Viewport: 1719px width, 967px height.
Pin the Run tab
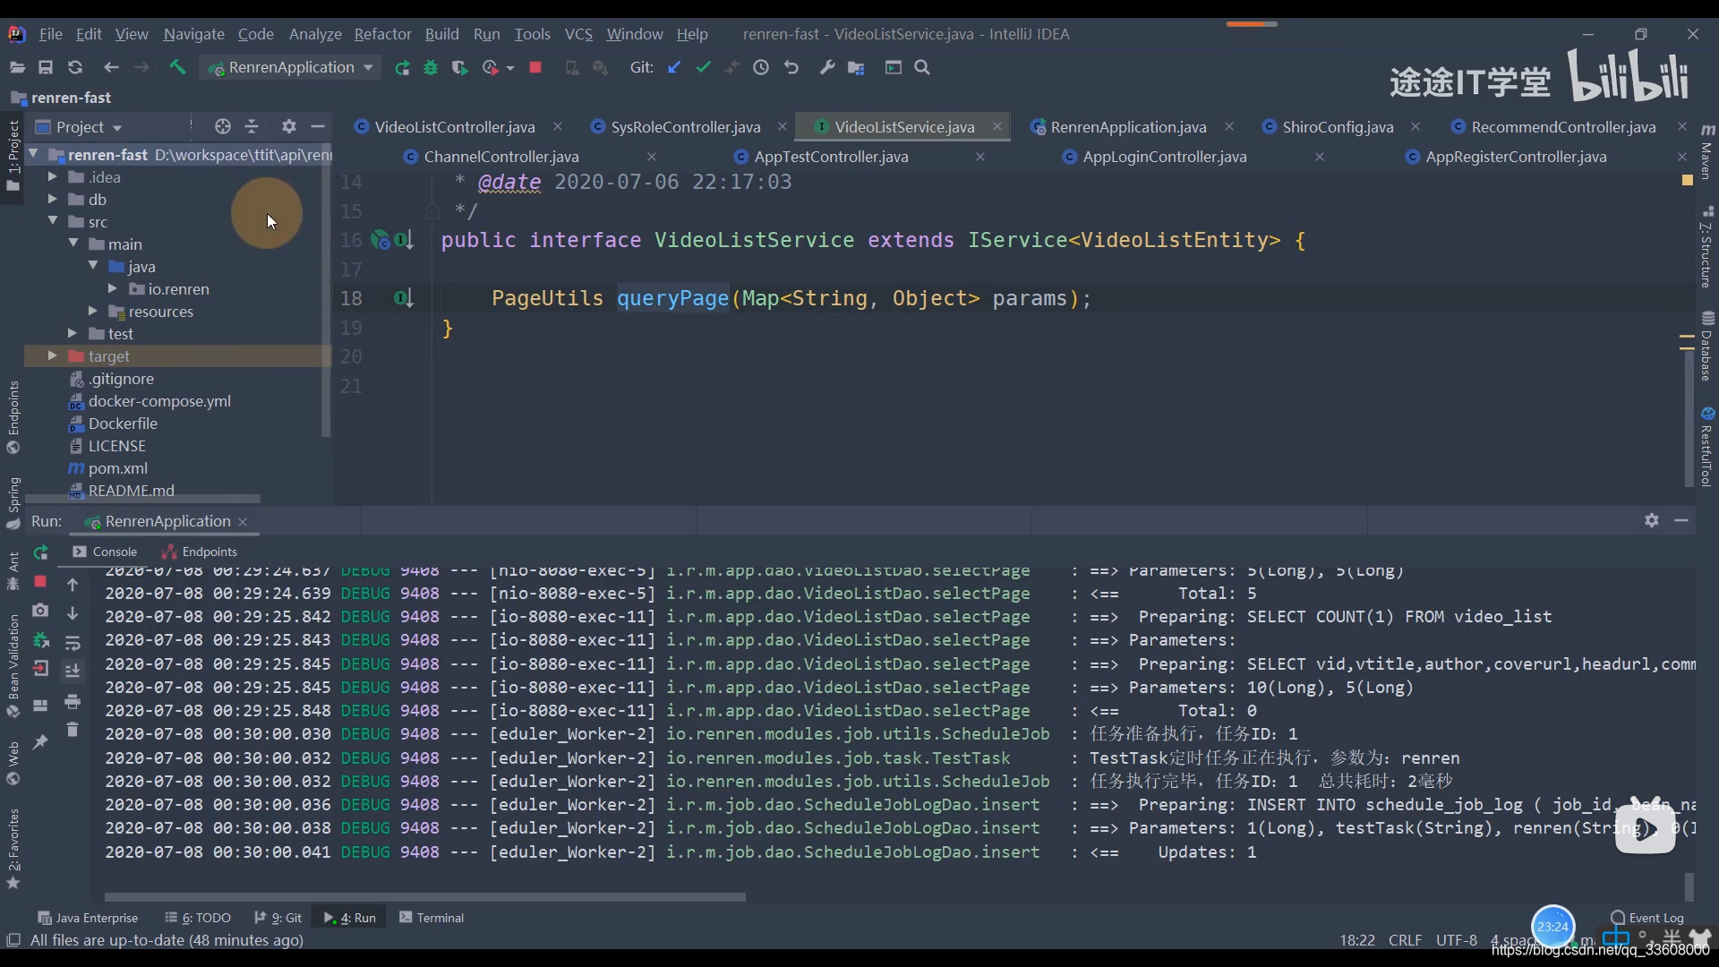click(x=40, y=741)
